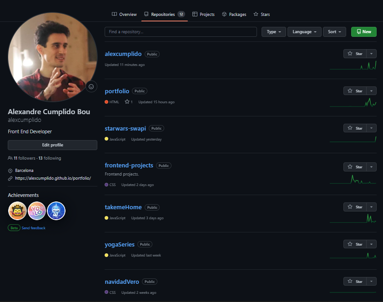Image resolution: width=383 pixels, height=302 pixels.
Task: Expand the Type filter dropdown
Action: pos(273,32)
